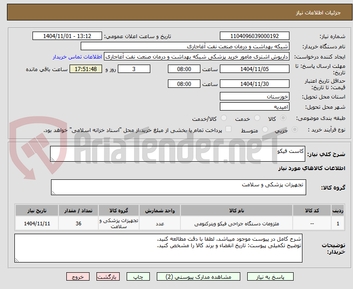This screenshot has height=289, width=353.
Task: Click the 'کد کالا' column header
Action: 312,210
